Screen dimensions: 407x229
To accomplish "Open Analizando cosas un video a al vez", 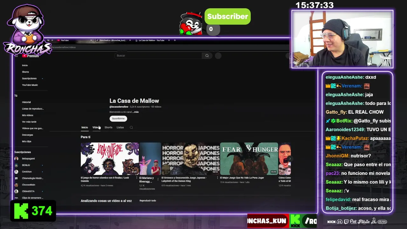I will 106,201.
